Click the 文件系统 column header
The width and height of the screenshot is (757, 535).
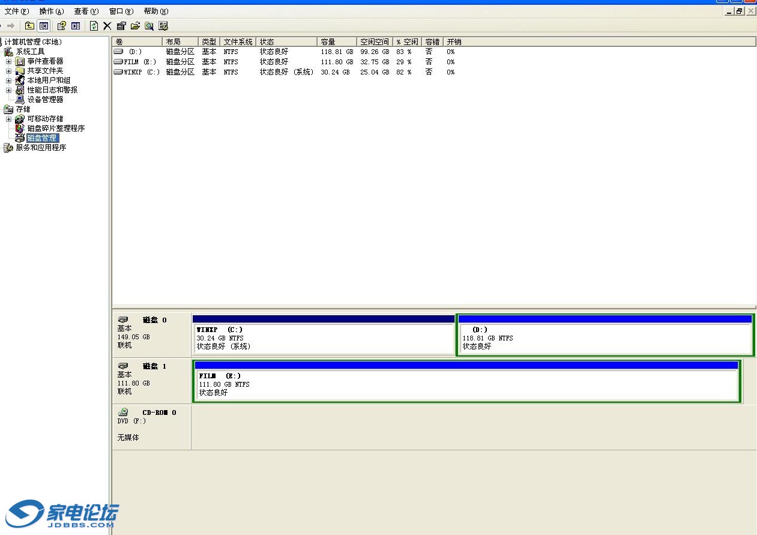[x=238, y=42]
